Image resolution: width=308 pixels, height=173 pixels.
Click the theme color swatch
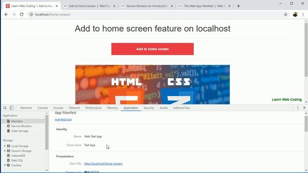coord(86,172)
